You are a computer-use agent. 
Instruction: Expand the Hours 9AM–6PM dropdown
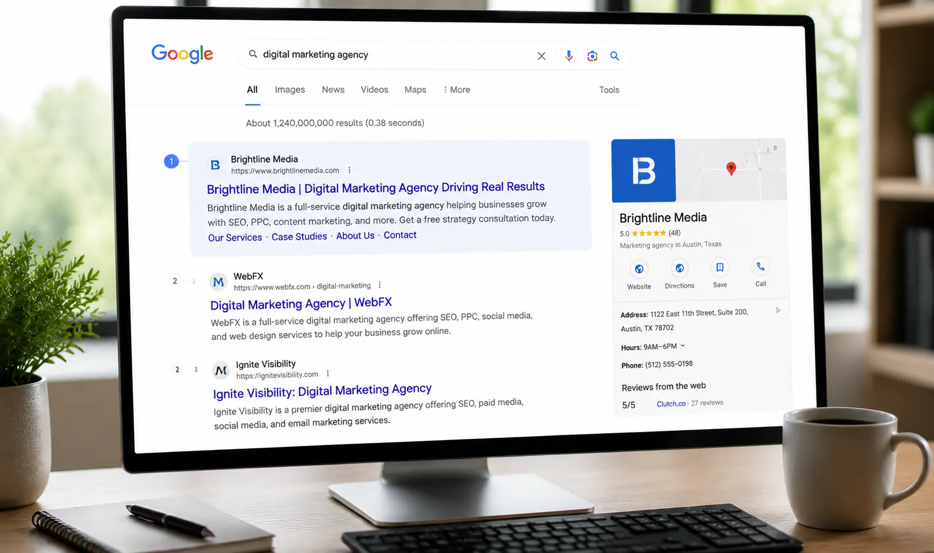pyautogui.click(x=682, y=346)
